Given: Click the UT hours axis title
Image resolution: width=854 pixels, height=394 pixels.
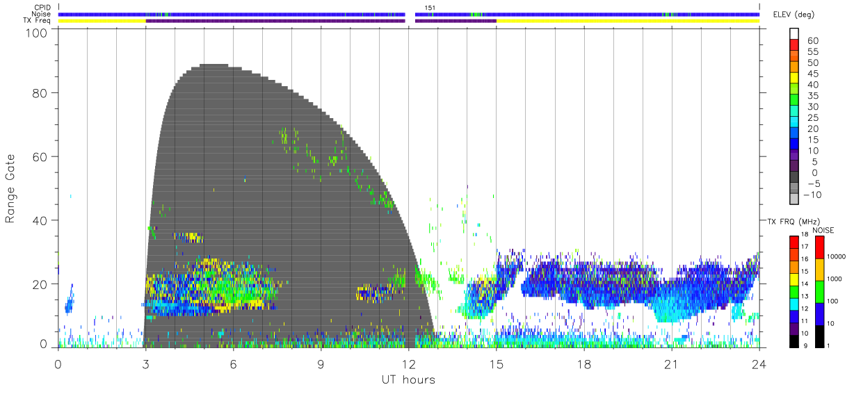Looking at the screenshot, I should point(408,379).
